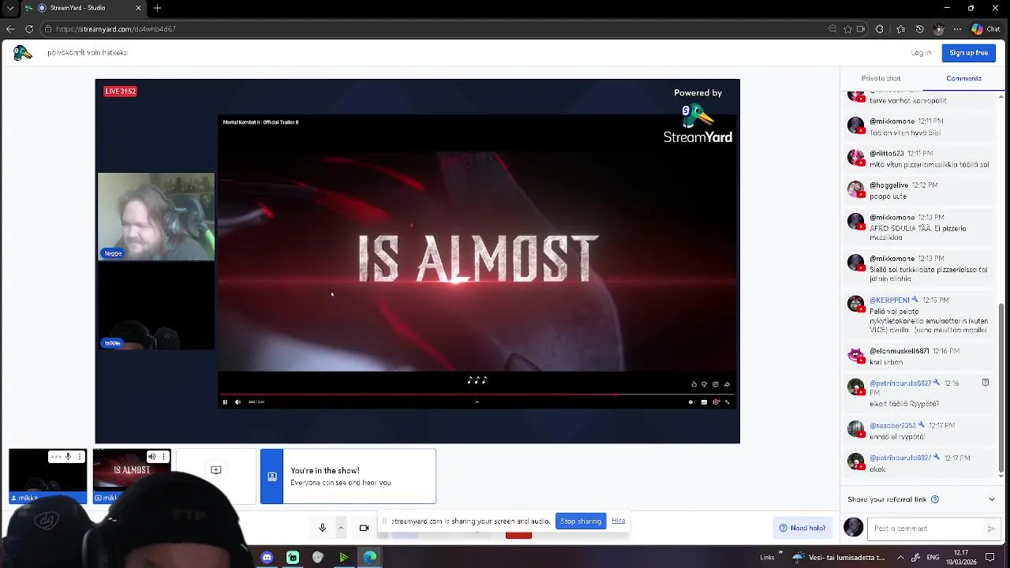Image resolution: width=1010 pixels, height=568 pixels.
Task: Click camera indicator icon in address bar
Action: click(861, 29)
